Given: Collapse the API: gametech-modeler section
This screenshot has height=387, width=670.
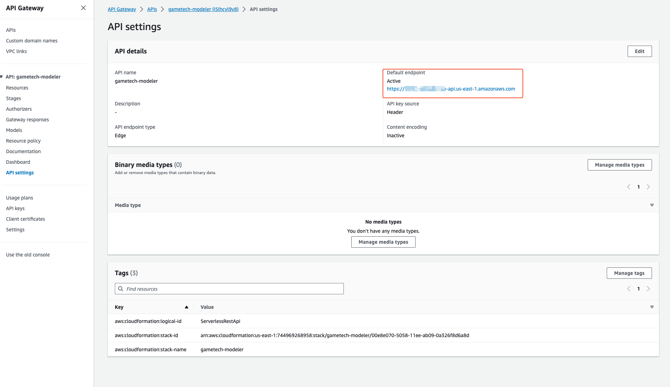Looking at the screenshot, I should pyautogui.click(x=2, y=77).
